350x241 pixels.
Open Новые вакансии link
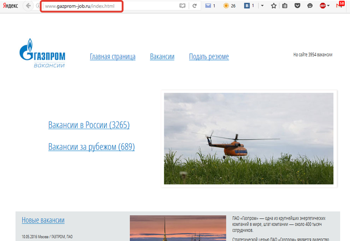pos(43,220)
